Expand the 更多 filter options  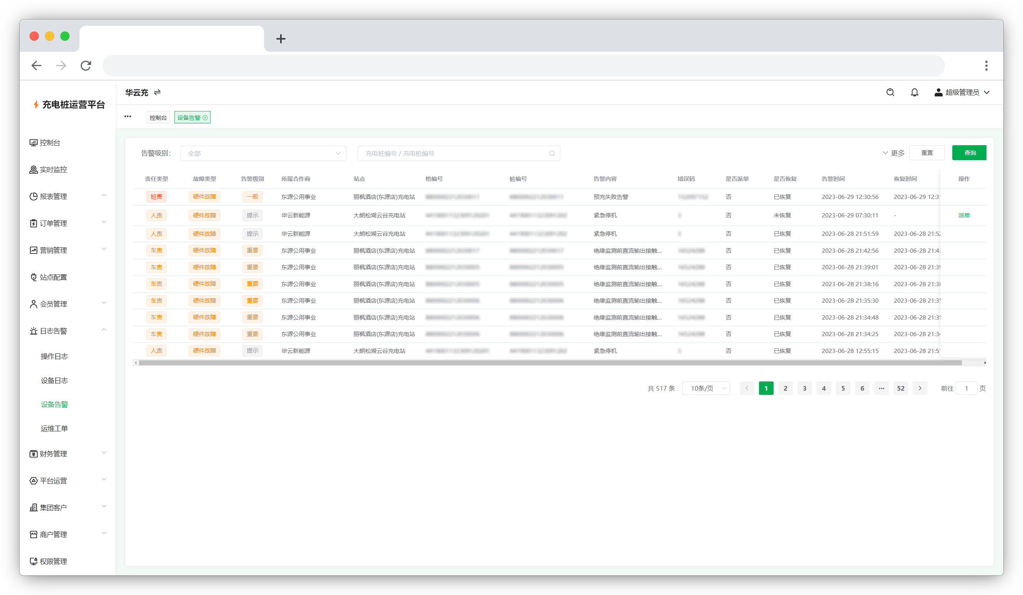coord(893,153)
